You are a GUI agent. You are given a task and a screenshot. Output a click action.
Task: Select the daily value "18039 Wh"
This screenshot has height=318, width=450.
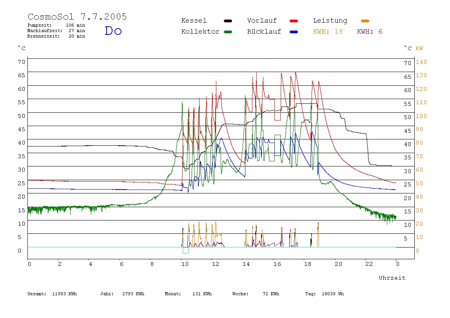point(333,294)
